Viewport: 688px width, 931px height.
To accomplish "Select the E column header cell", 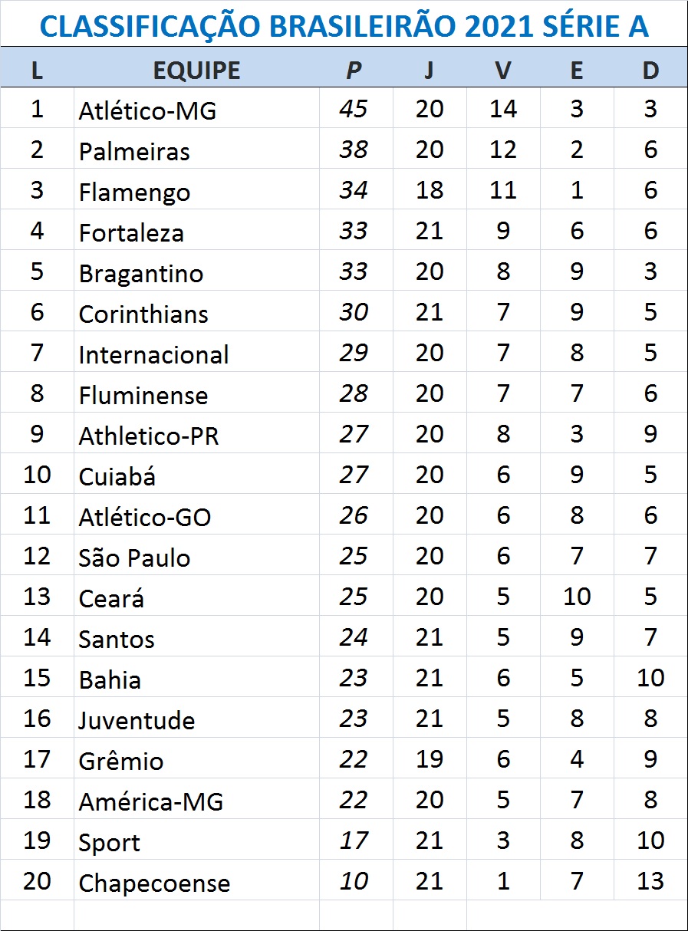I will point(576,71).
